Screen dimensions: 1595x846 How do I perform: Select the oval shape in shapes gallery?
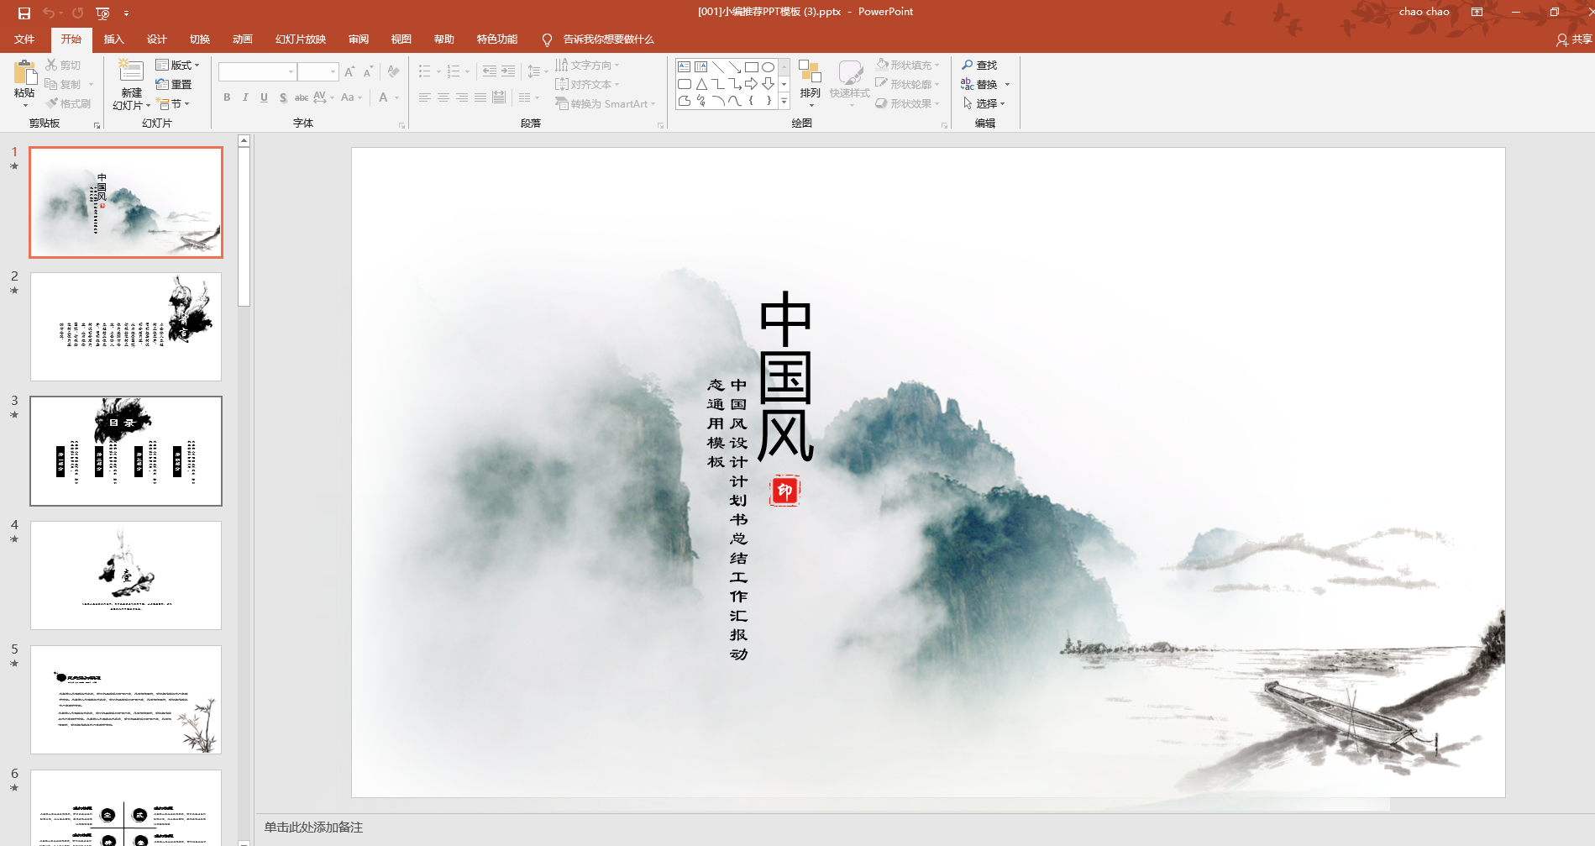(x=768, y=67)
